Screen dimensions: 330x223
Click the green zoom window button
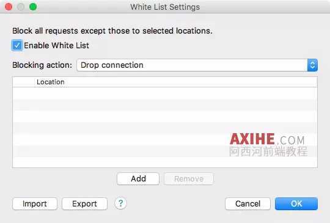click(33, 7)
